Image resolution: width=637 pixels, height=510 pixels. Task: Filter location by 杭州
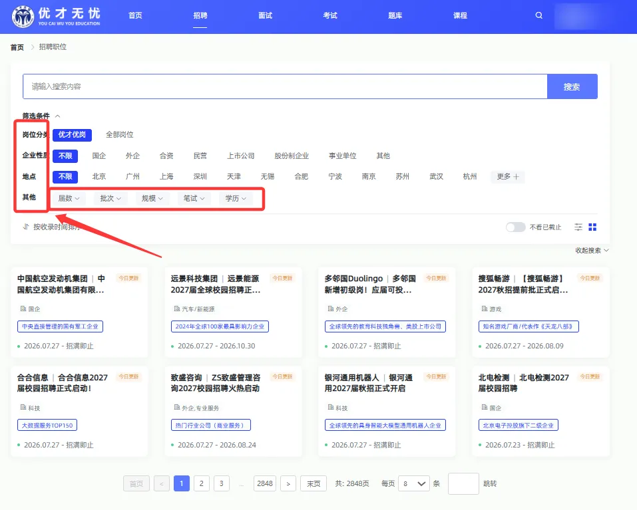(470, 176)
